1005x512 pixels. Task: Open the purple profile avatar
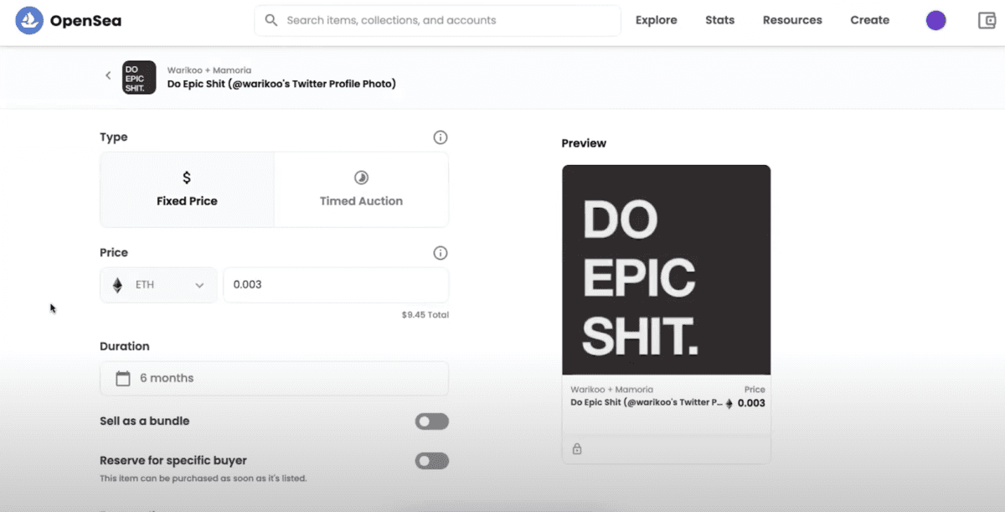pyautogui.click(x=935, y=21)
